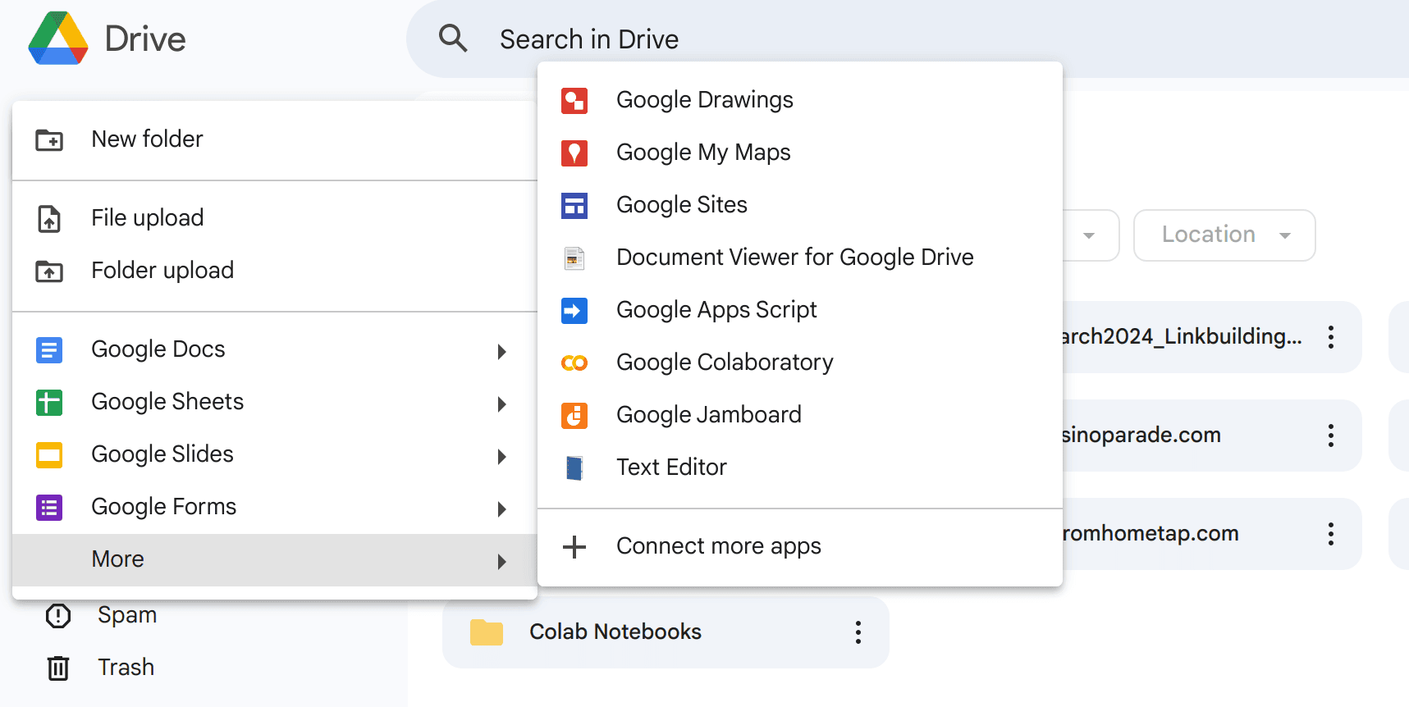Click the Folder upload icon

pos(49,271)
